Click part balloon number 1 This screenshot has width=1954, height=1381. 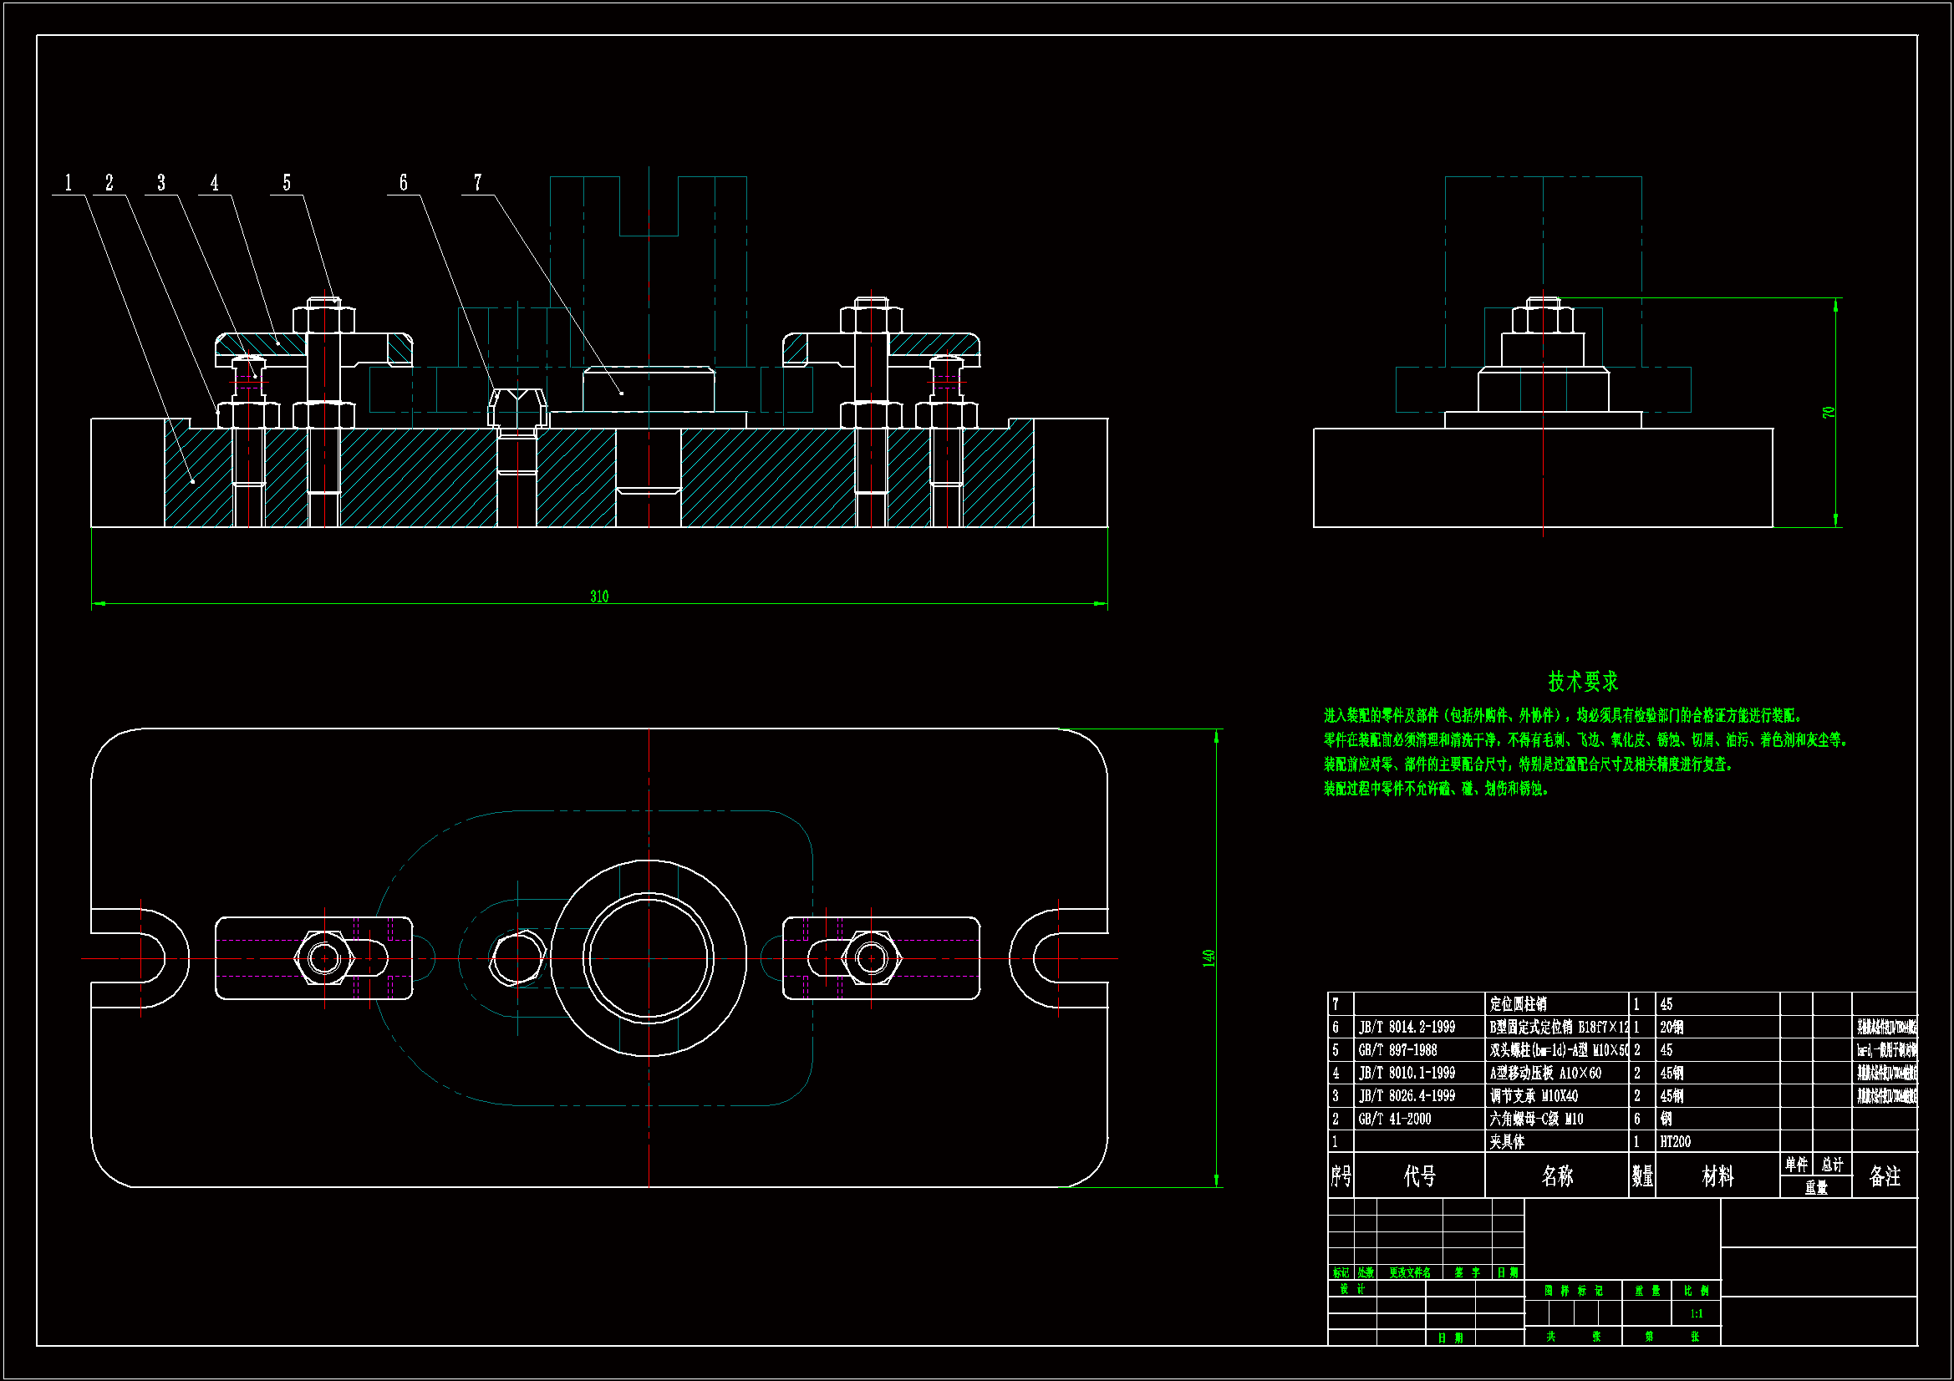(68, 183)
